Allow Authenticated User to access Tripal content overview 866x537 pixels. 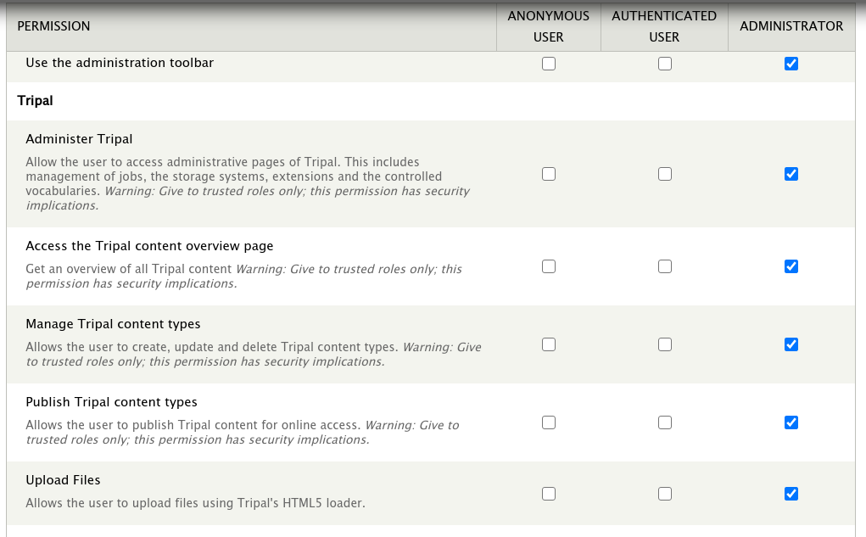[665, 266]
